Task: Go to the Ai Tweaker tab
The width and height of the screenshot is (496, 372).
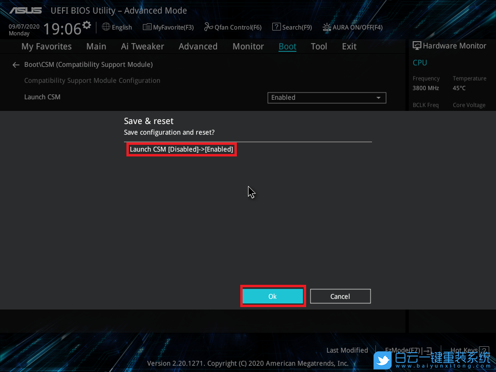Action: pos(142,46)
